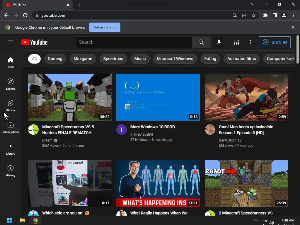The height and width of the screenshot is (225, 300).
Task: Open Minecraft Speedrunner VS 5 Hunters title
Action: pos(68,130)
